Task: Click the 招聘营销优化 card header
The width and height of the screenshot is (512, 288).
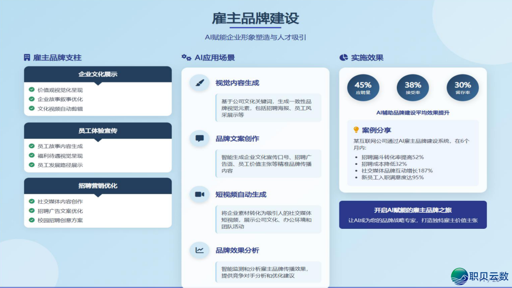Action: coord(98,186)
